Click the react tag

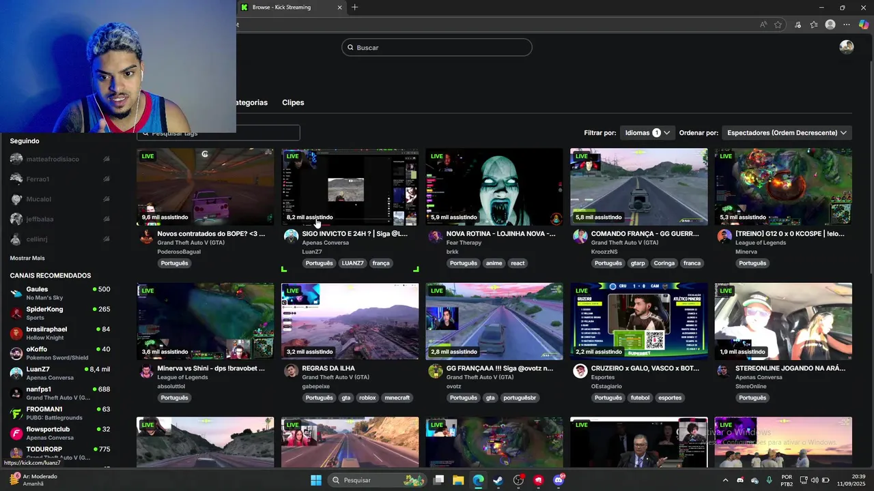518,263
